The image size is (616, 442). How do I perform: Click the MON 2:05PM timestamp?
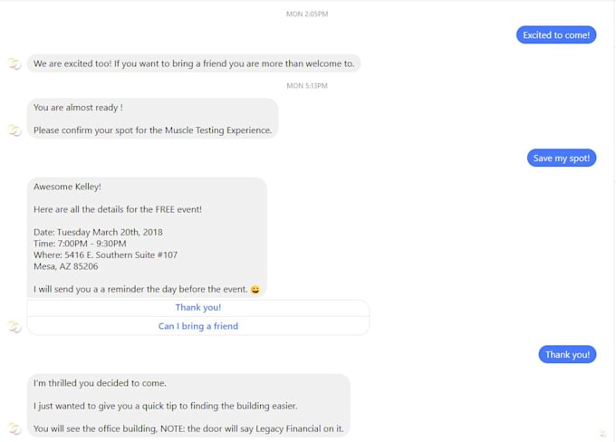[306, 14]
